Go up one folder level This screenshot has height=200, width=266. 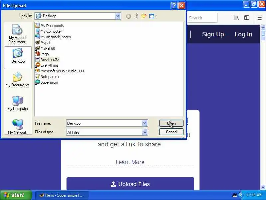tap(136, 16)
